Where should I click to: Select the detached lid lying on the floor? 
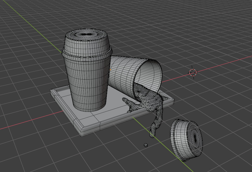pos(186,140)
